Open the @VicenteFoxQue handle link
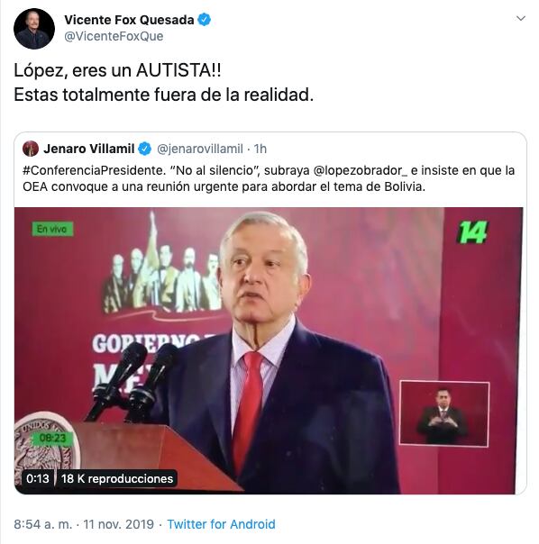This screenshot has width=539, height=544. tap(114, 36)
